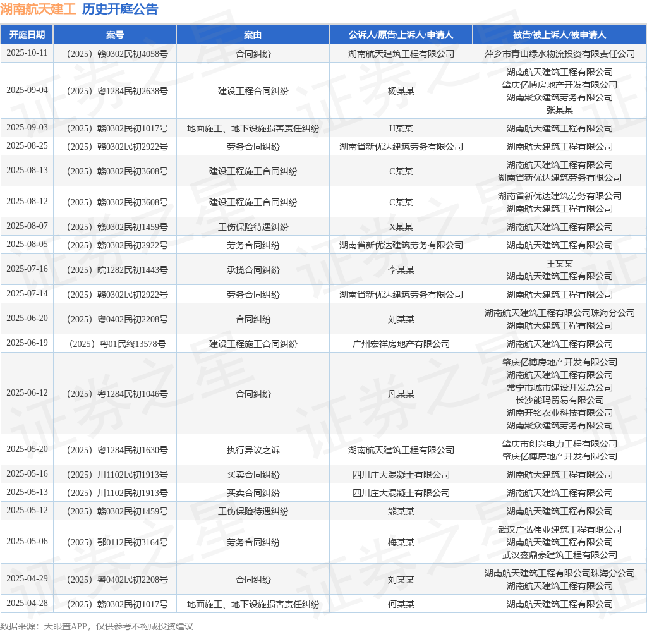Click the 数据来源 footer note

(96, 626)
